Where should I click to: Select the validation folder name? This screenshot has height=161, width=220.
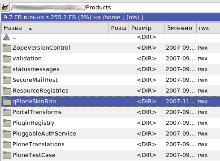coord(27,59)
